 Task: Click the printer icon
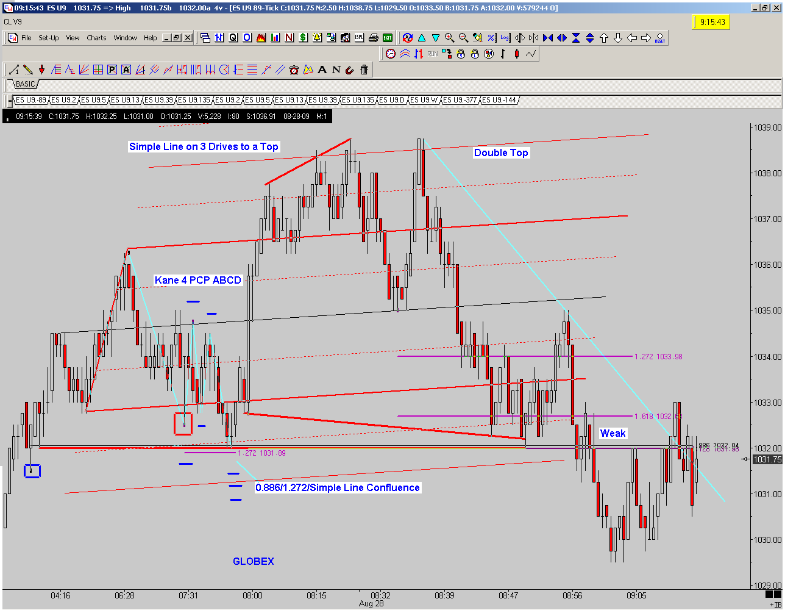(373, 38)
